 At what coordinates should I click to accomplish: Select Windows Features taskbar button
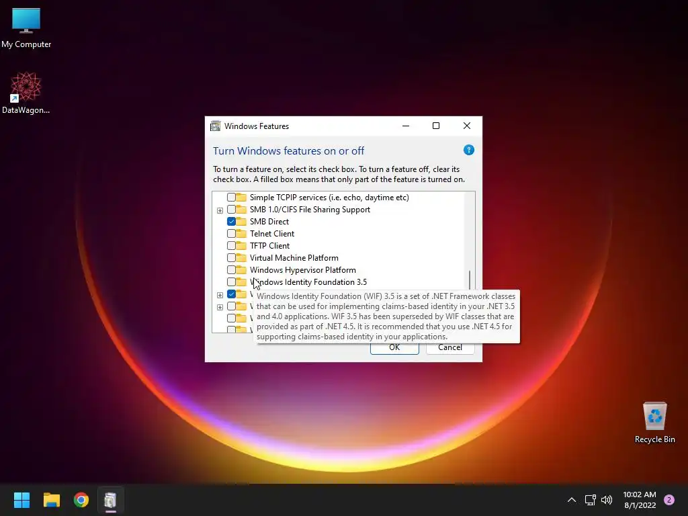click(x=111, y=500)
